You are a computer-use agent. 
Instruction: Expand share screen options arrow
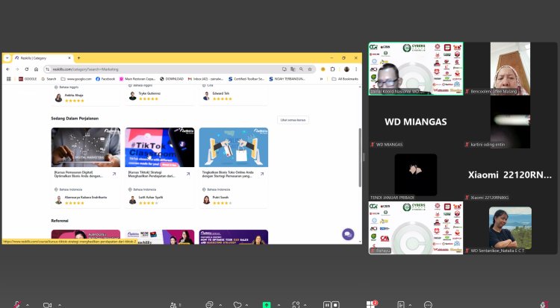coord(279,304)
